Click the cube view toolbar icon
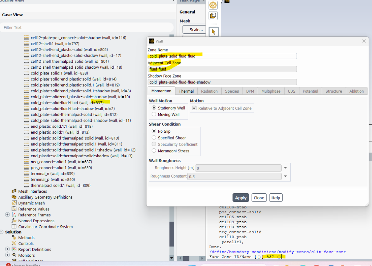372x266 pixels. [x=213, y=15]
